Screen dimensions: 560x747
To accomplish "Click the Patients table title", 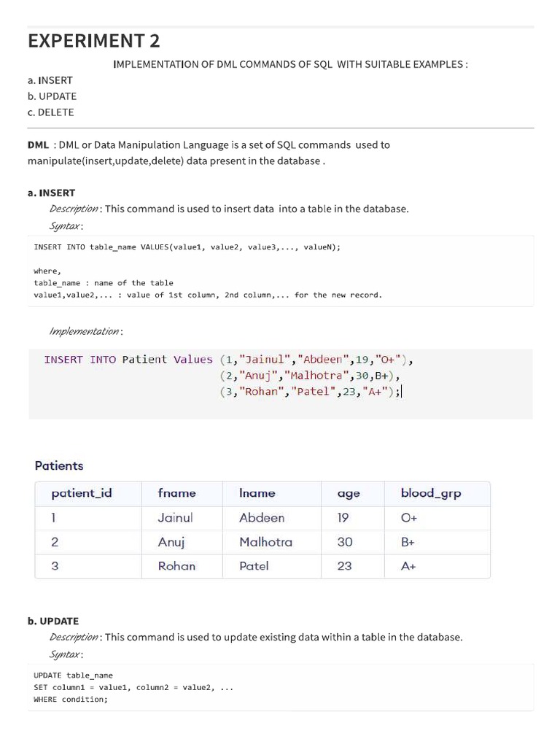I will [59, 465].
